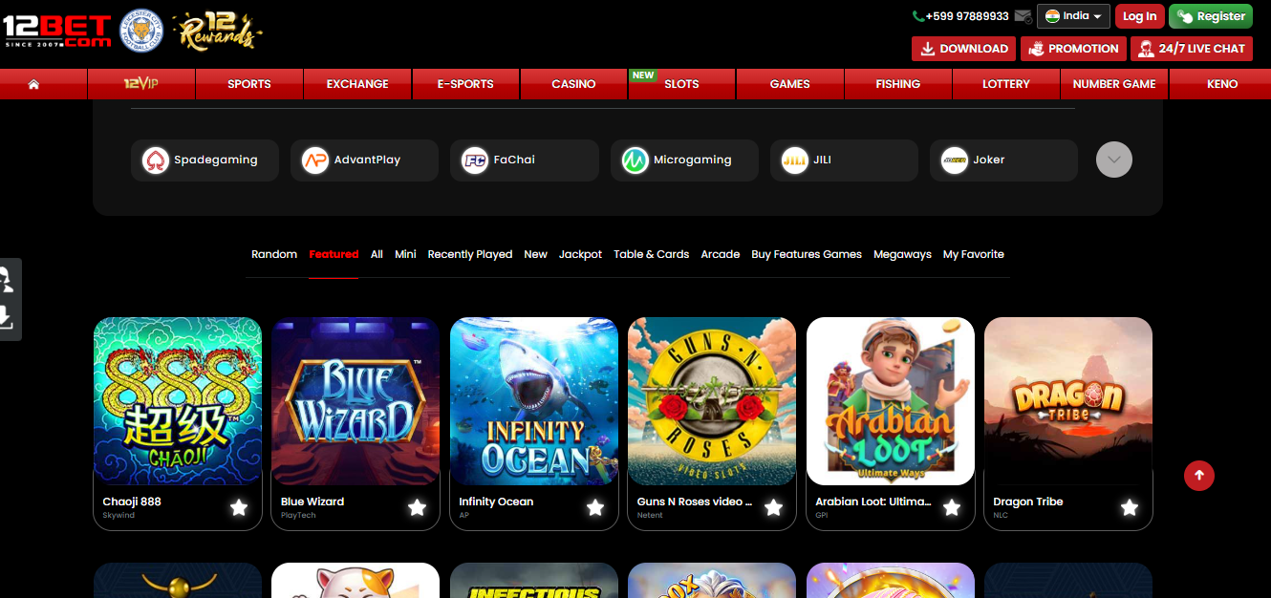Image resolution: width=1271 pixels, height=598 pixels.
Task: Open the 12 Rewards logo
Action: point(217,32)
